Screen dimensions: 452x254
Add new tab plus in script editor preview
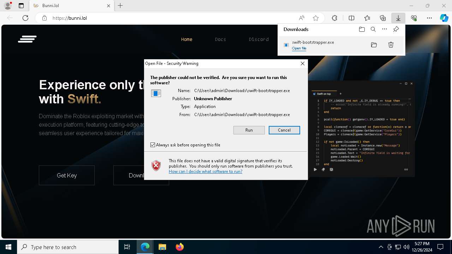pos(340,94)
